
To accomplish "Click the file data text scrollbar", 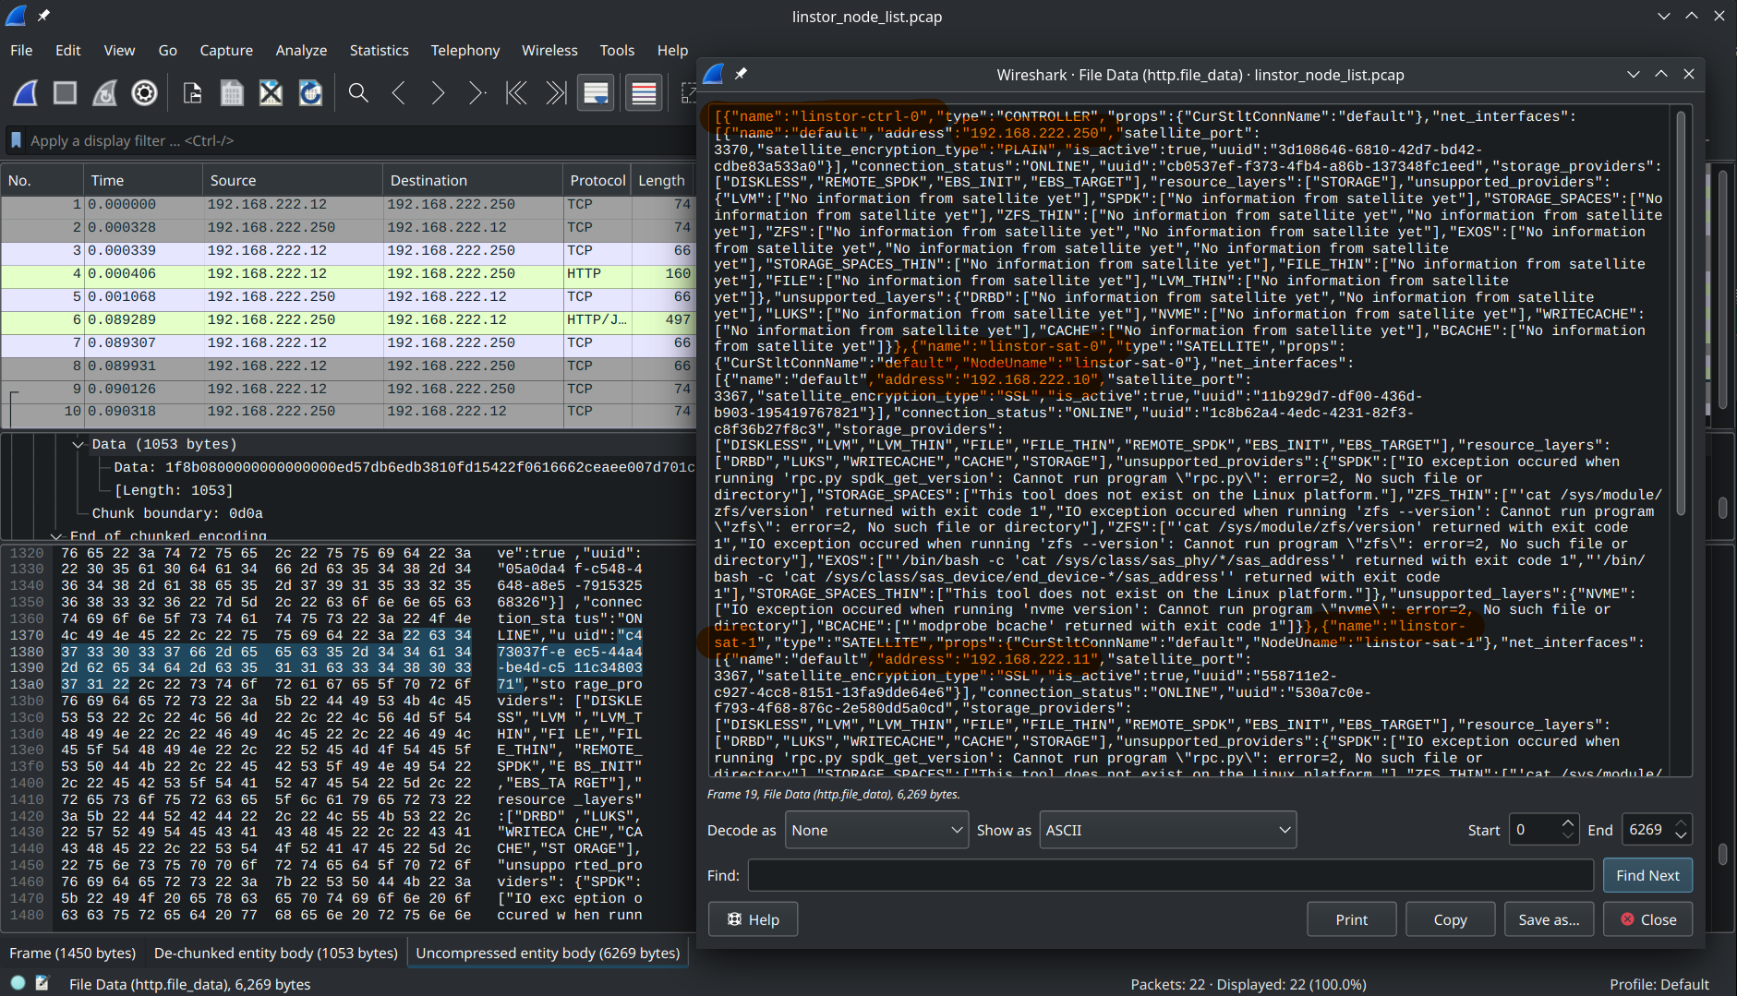I will point(1681,314).
